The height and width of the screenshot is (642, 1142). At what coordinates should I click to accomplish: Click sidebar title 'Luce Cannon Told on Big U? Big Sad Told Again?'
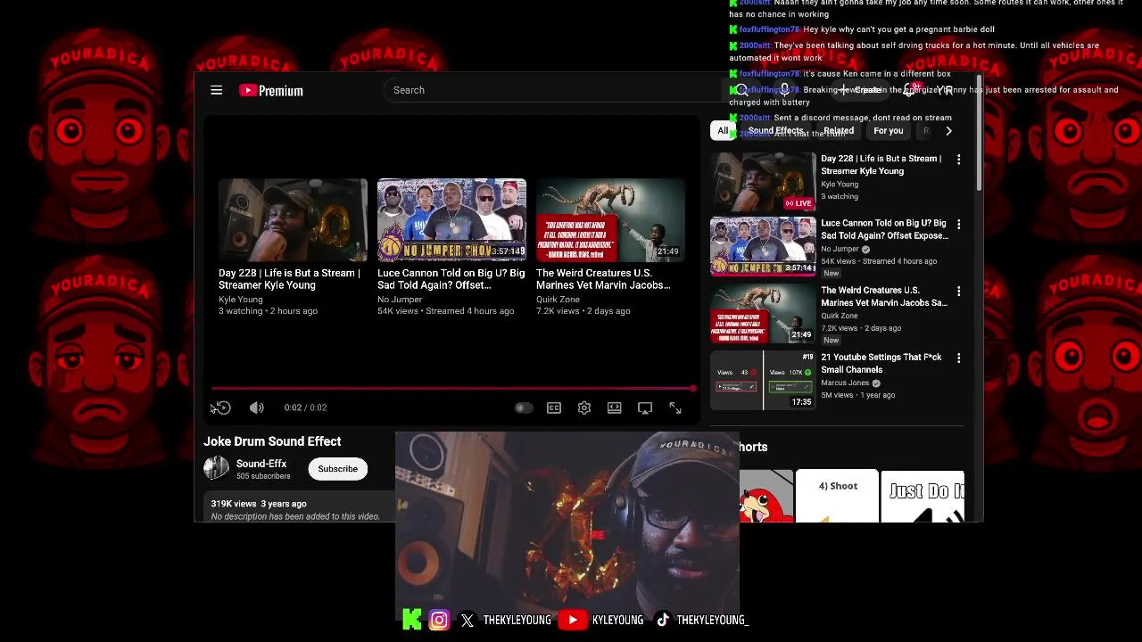point(884,230)
